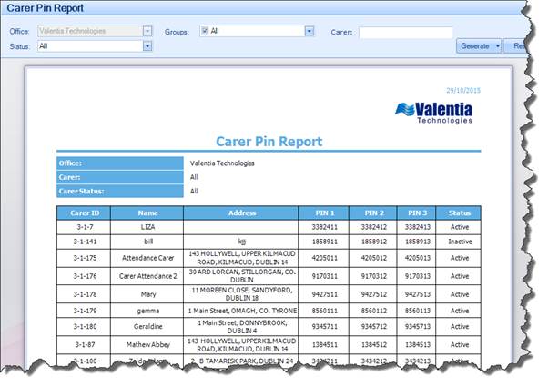The width and height of the screenshot is (548, 386).
Task: Click PIN 1 value 9170311
Action: point(324,276)
